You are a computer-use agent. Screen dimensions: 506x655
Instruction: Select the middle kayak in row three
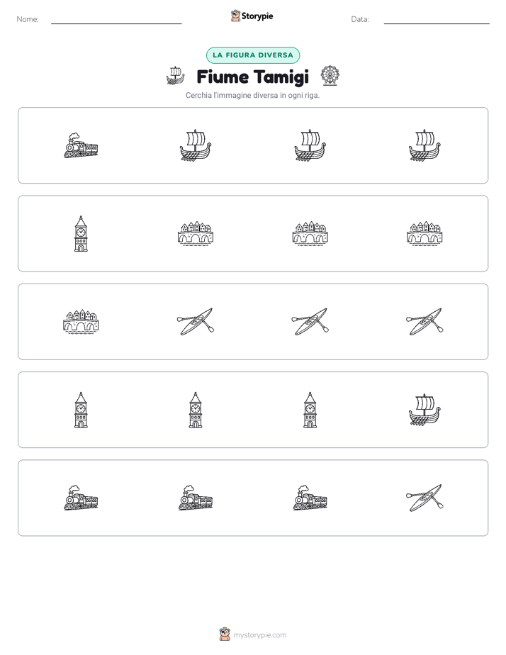click(x=310, y=322)
